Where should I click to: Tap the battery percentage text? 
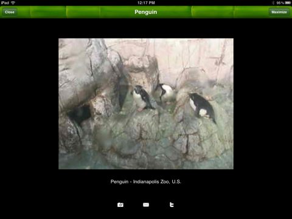(x=280, y=3)
